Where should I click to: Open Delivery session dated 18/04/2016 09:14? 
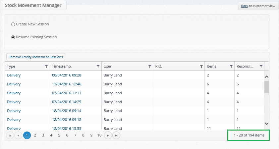[x=67, y=111]
